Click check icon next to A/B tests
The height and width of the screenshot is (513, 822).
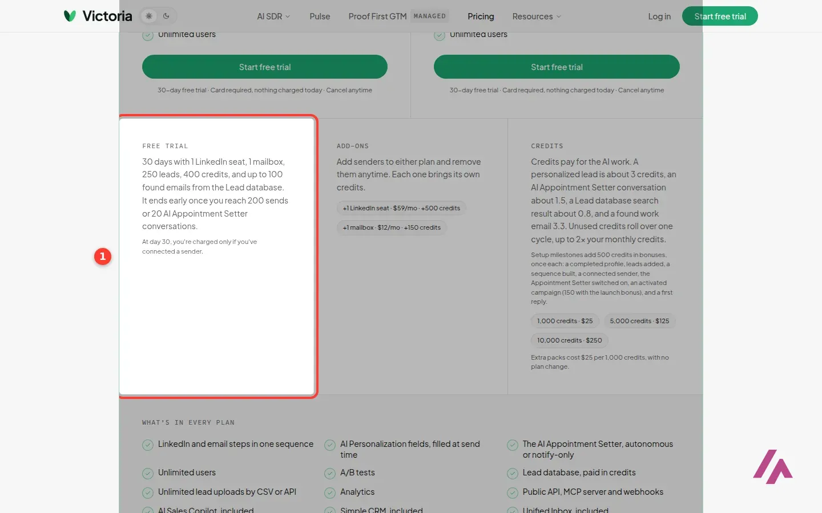coord(330,474)
